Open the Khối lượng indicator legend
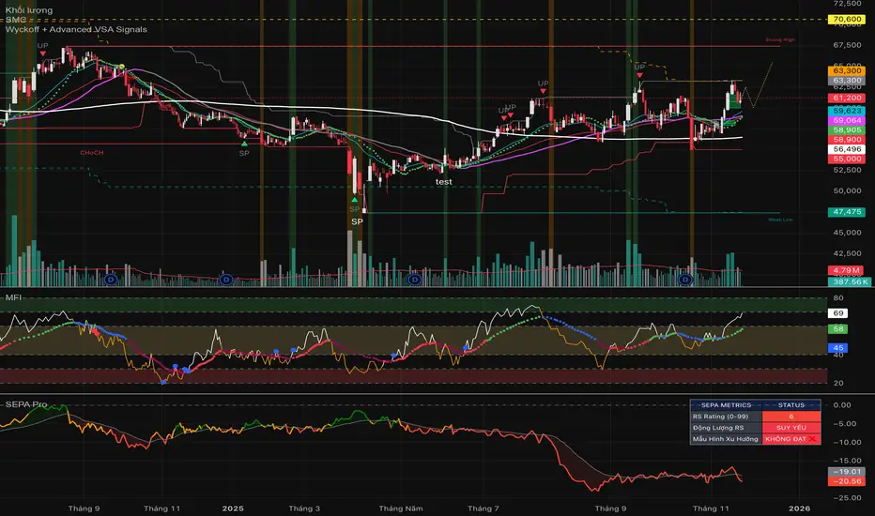This screenshot has width=875, height=516. 29,10
